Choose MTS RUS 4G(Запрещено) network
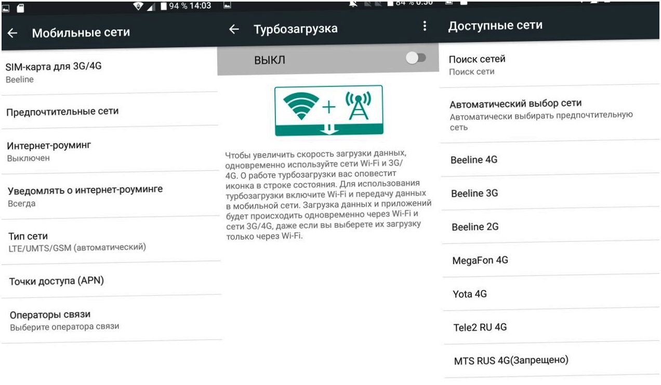661x385 pixels. pyautogui.click(x=552, y=360)
